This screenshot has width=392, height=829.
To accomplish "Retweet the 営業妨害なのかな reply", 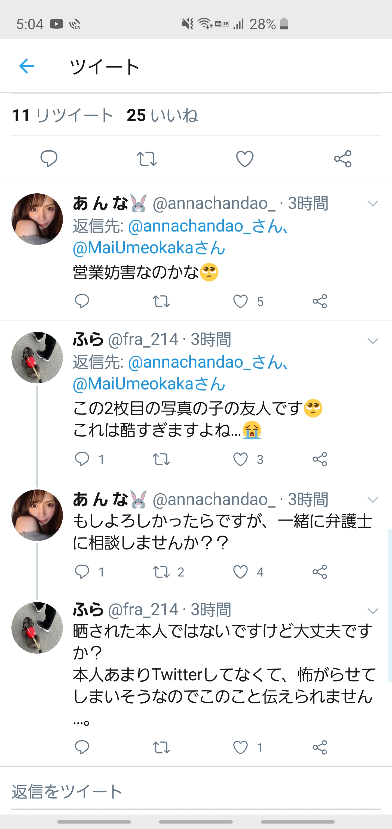I will pos(161,302).
